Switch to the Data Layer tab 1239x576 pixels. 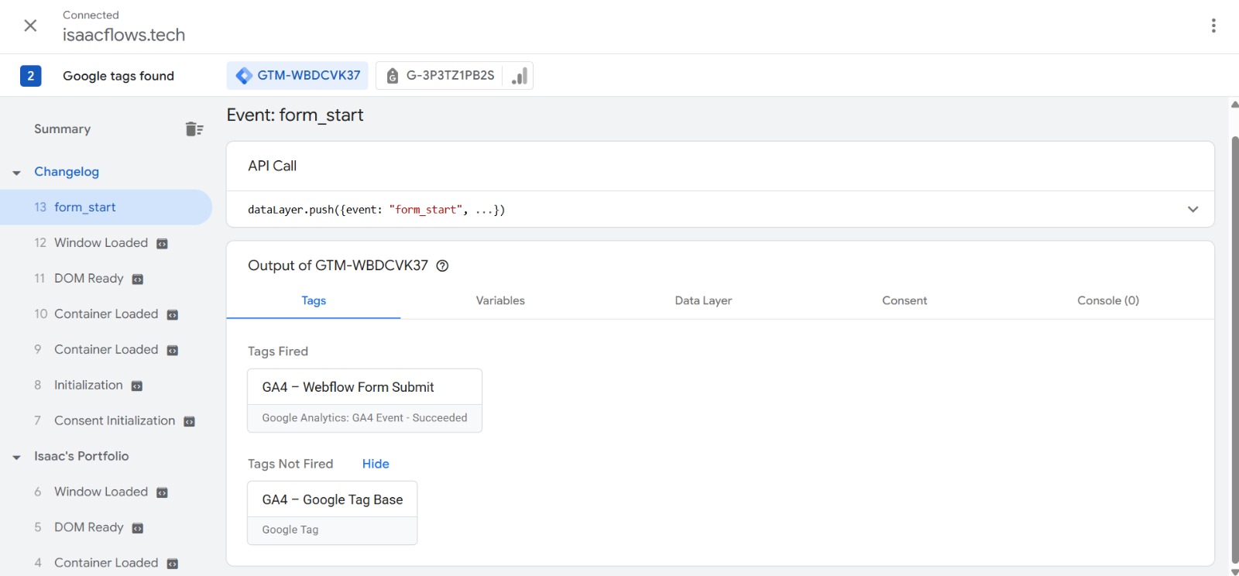(703, 300)
